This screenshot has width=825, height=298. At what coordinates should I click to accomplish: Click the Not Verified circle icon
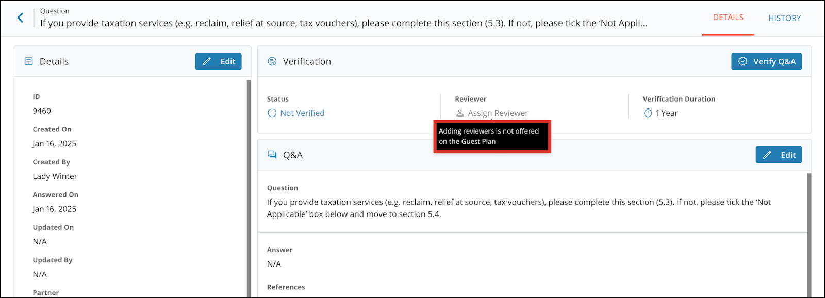coord(272,113)
